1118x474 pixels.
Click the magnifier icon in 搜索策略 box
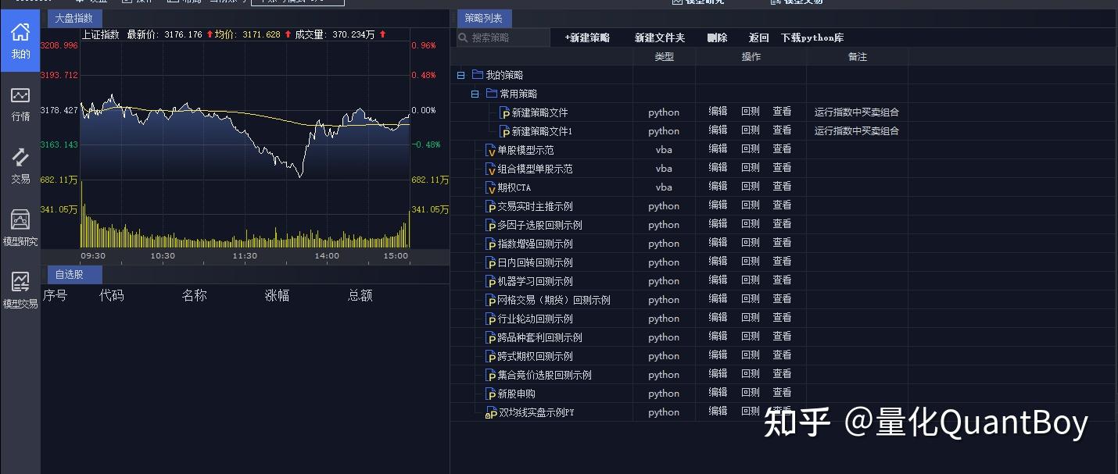click(x=461, y=37)
